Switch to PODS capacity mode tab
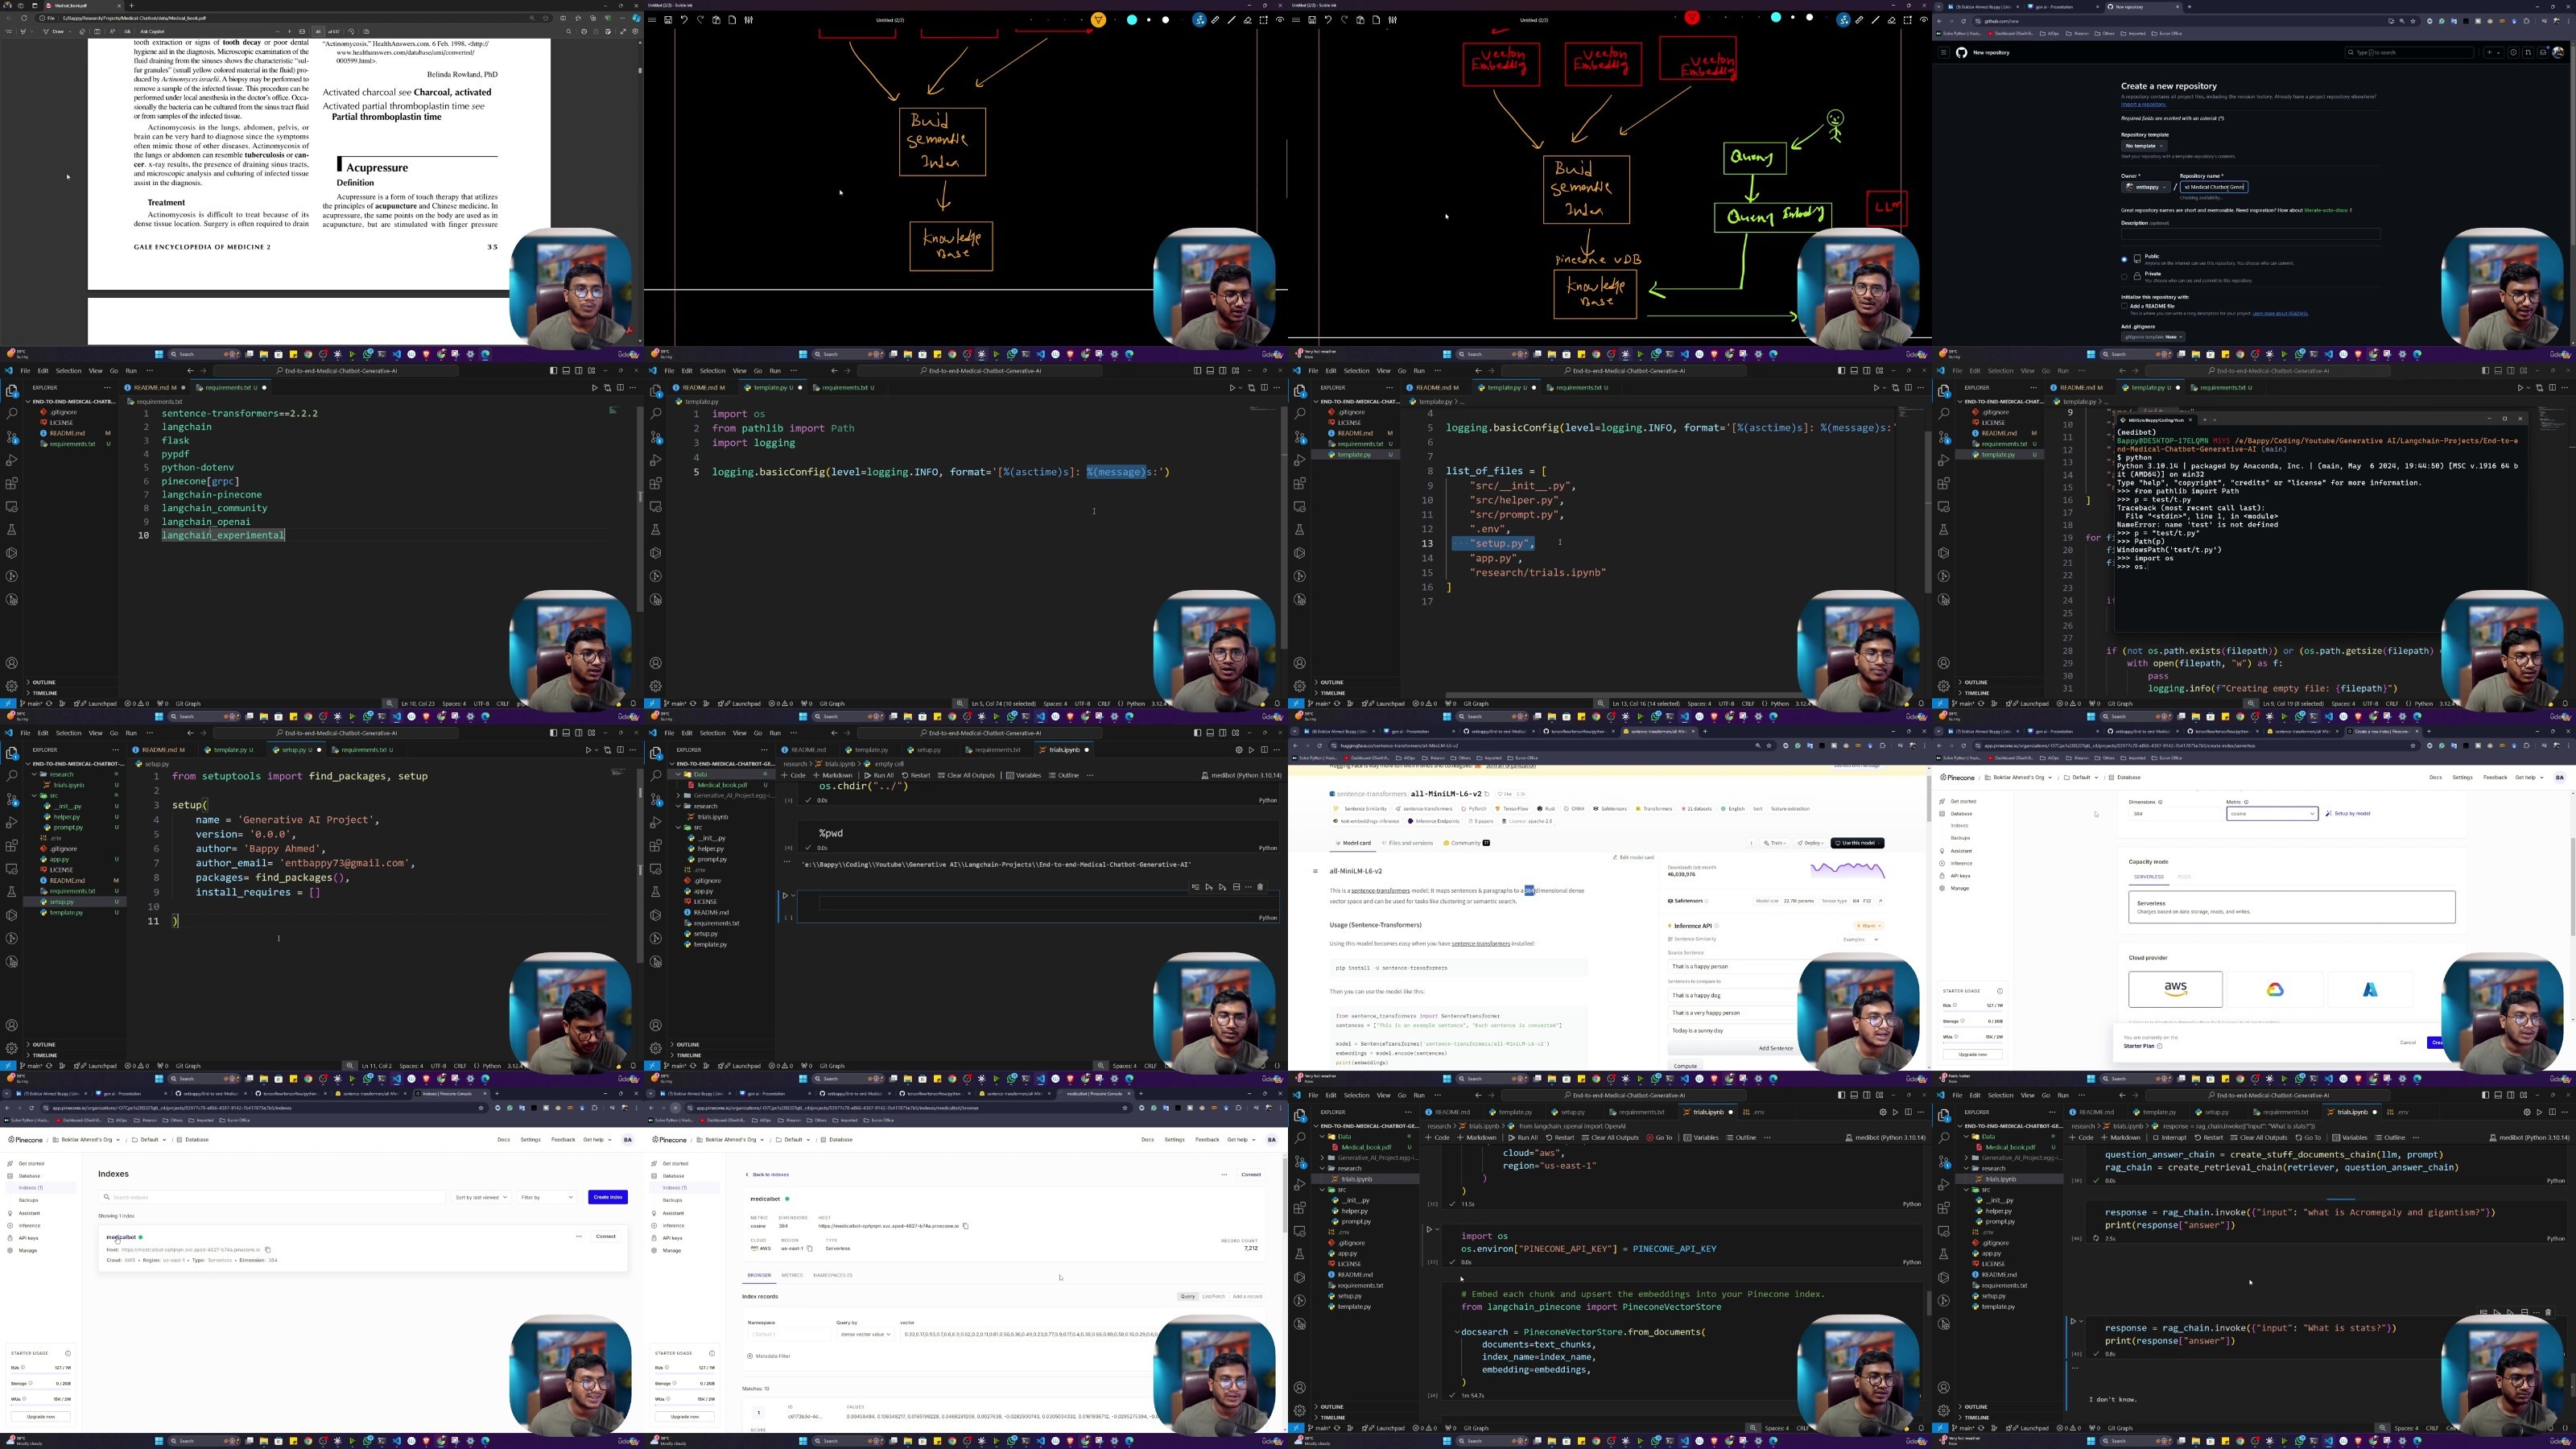 tap(2184, 877)
